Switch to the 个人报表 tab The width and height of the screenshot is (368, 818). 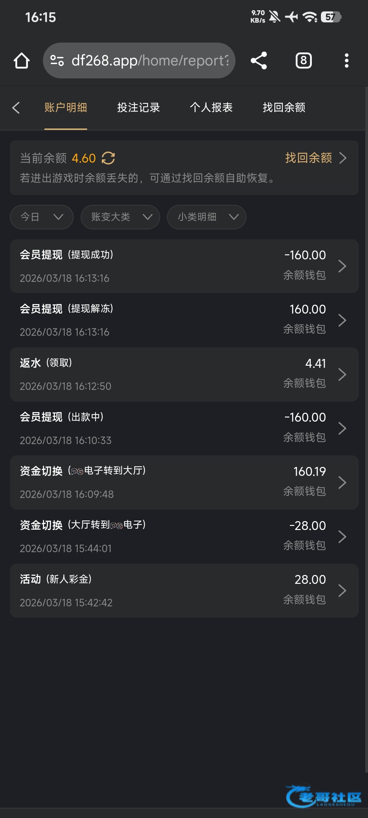click(x=211, y=108)
